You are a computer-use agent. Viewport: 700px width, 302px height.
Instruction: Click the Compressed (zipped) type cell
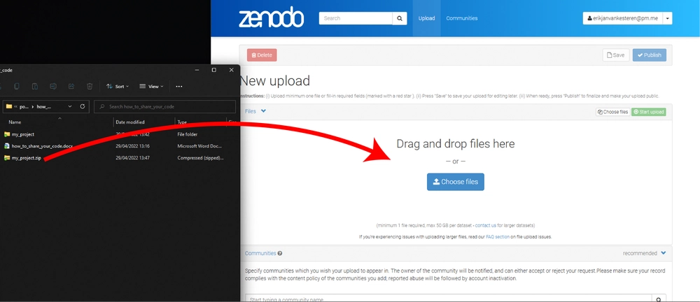coord(200,158)
